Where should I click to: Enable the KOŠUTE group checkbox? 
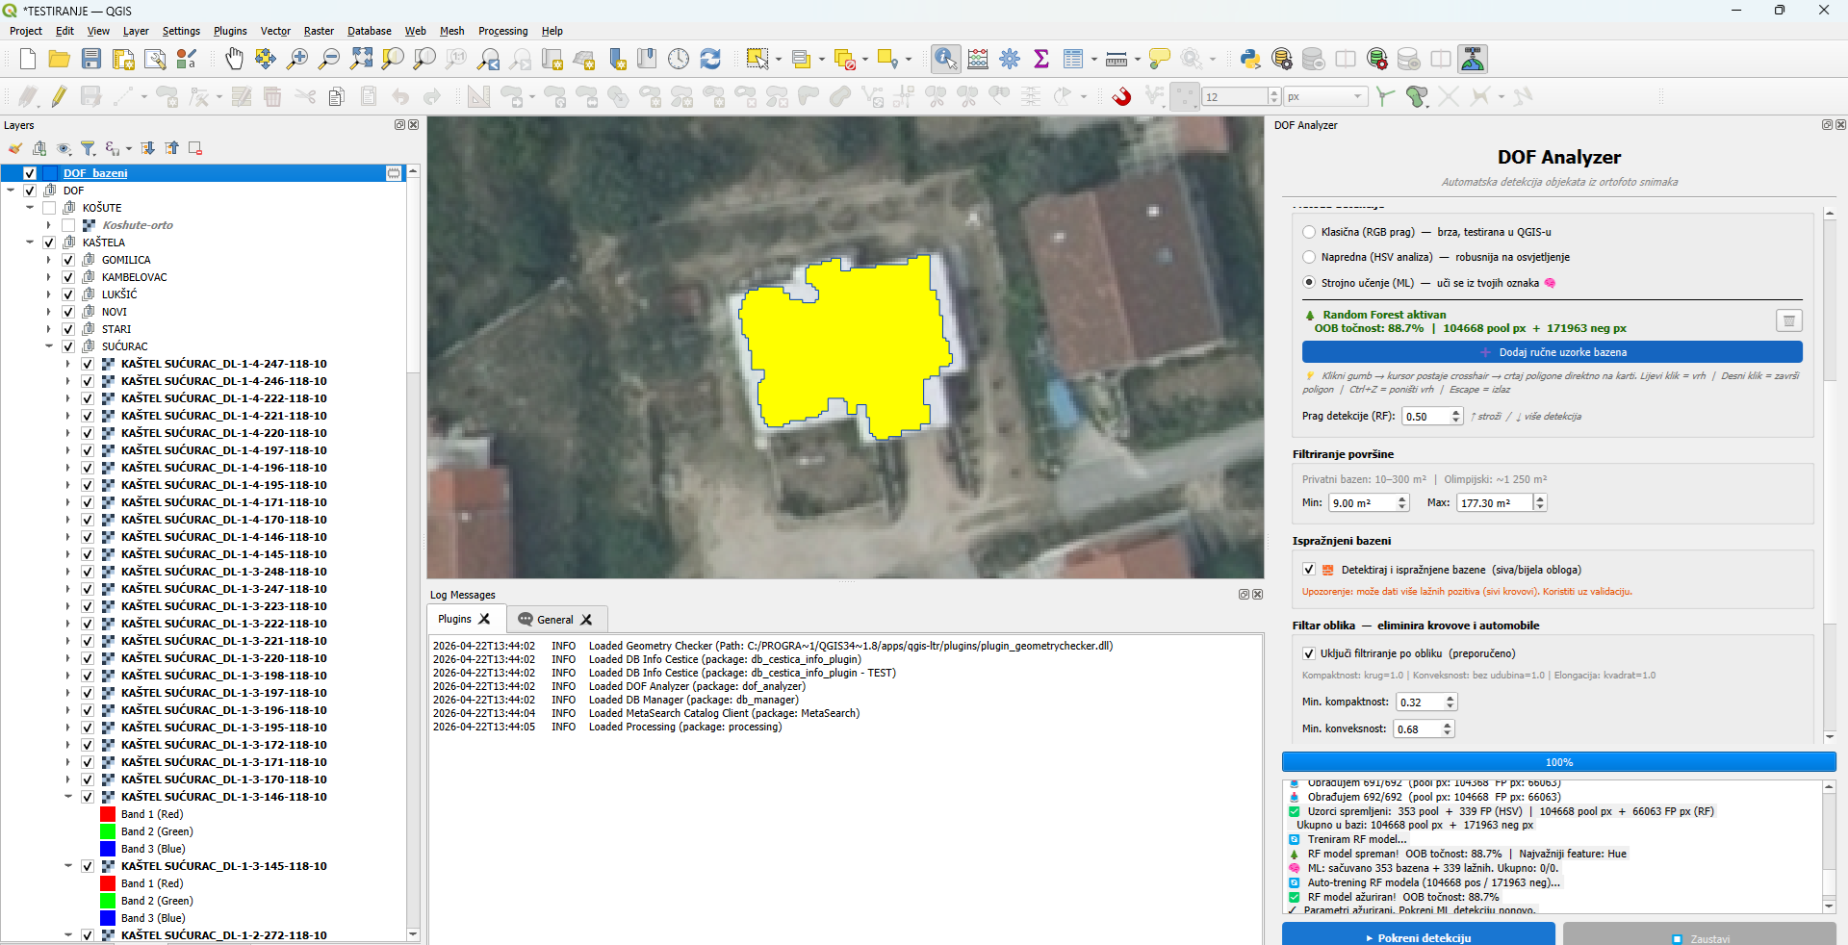49,208
